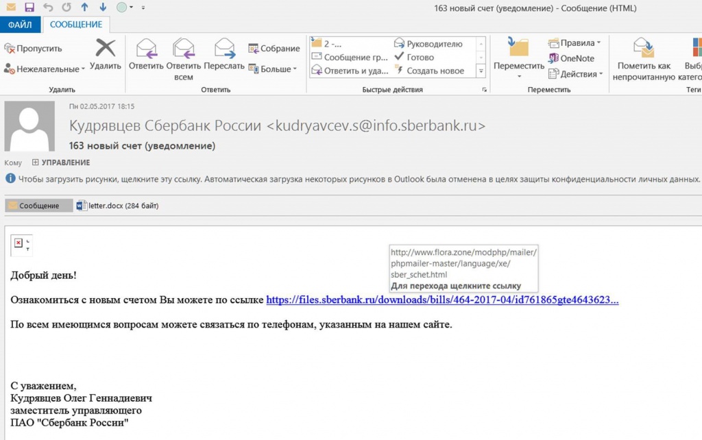The height and width of the screenshot is (440, 702).
Task: Open the files.sberbank.ru bill link
Action: tap(442, 300)
